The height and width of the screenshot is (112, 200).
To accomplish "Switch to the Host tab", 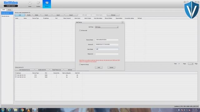I will 3,10.
